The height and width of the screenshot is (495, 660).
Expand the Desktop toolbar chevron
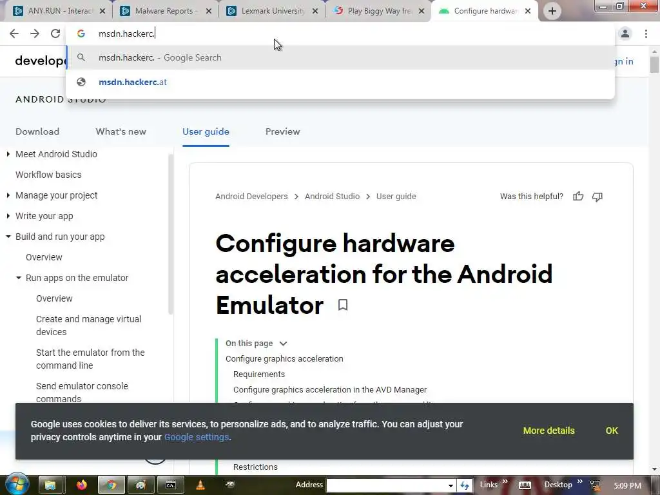click(579, 481)
